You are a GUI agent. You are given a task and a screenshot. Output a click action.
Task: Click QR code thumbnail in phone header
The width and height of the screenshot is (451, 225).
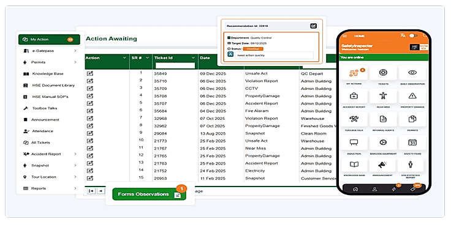[414, 47]
